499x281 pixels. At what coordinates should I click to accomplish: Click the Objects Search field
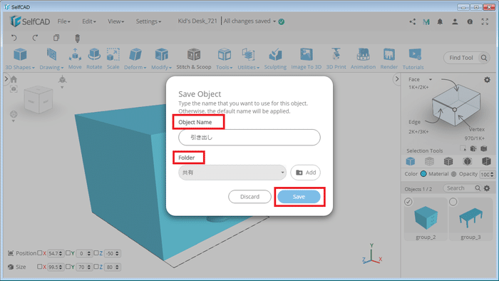pyautogui.click(x=462, y=188)
